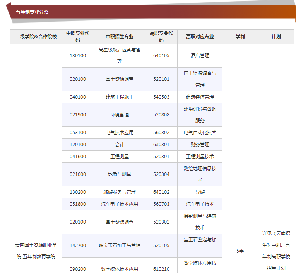This screenshot has width=296, height=273.
Task: Select code cell 520301
Action: [161, 157]
